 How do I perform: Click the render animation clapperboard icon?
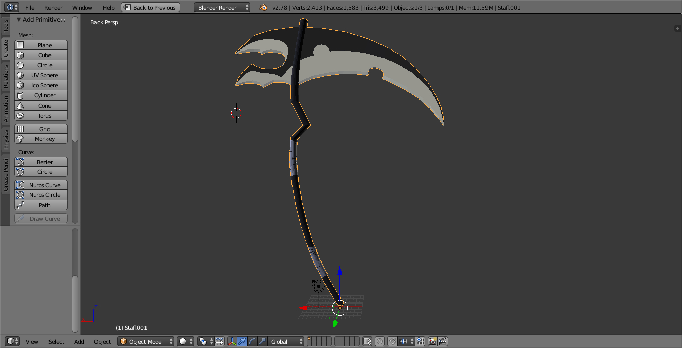coord(444,341)
